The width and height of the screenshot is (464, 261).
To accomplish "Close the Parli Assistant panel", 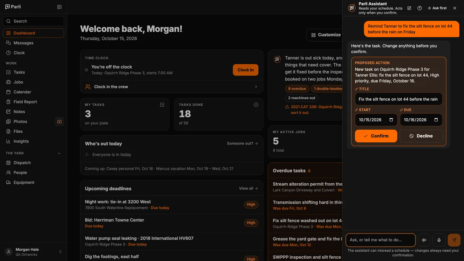I will 455,8.
